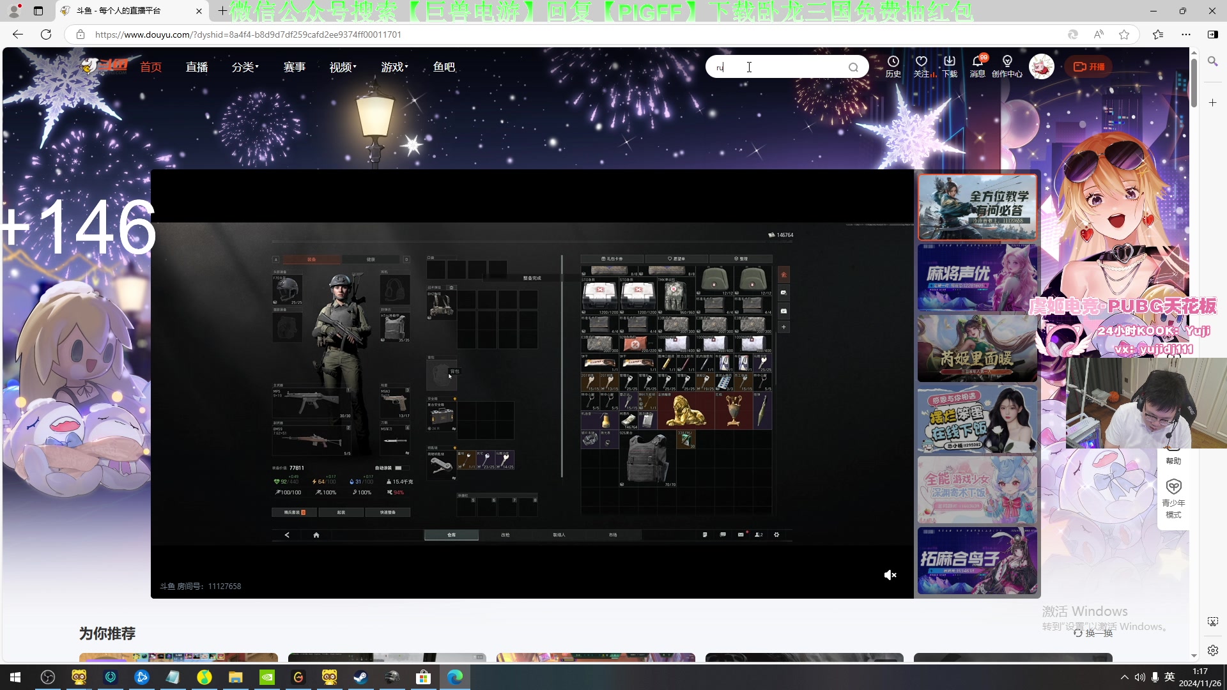
Task: Click the 帮助 help link
Action: tap(1173, 461)
